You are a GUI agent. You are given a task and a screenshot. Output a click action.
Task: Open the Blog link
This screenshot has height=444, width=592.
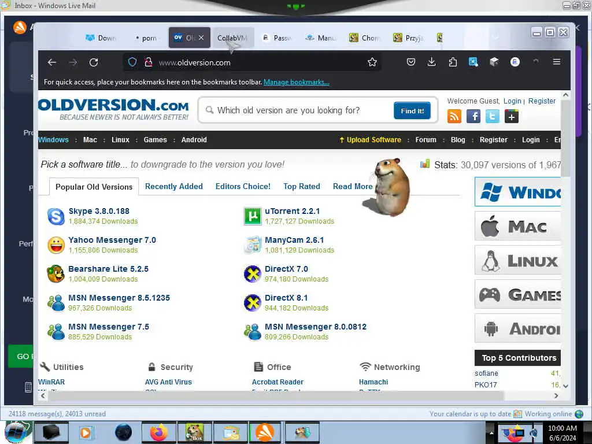click(458, 140)
